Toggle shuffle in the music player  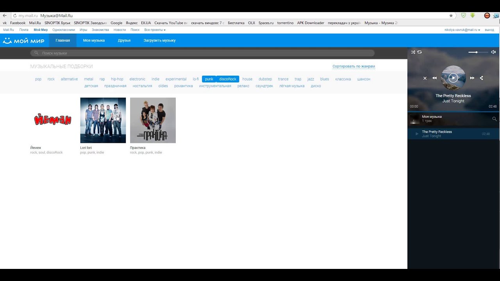[413, 52]
